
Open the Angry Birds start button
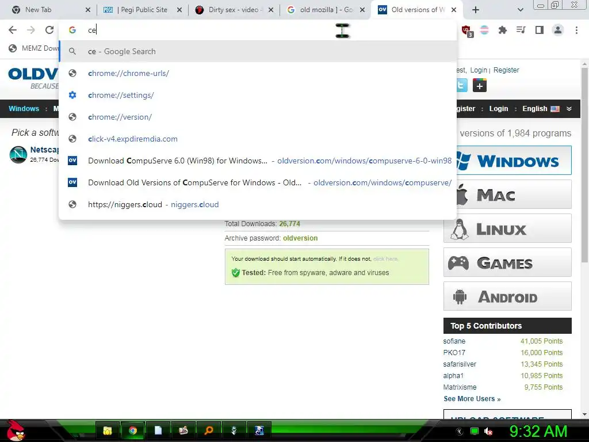click(x=16, y=430)
